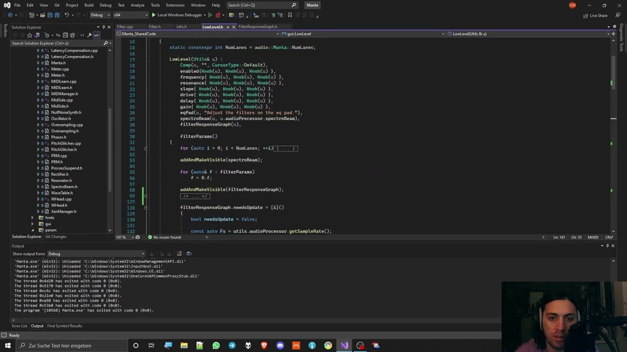
Task: Open the Debug menu
Action: point(105,5)
